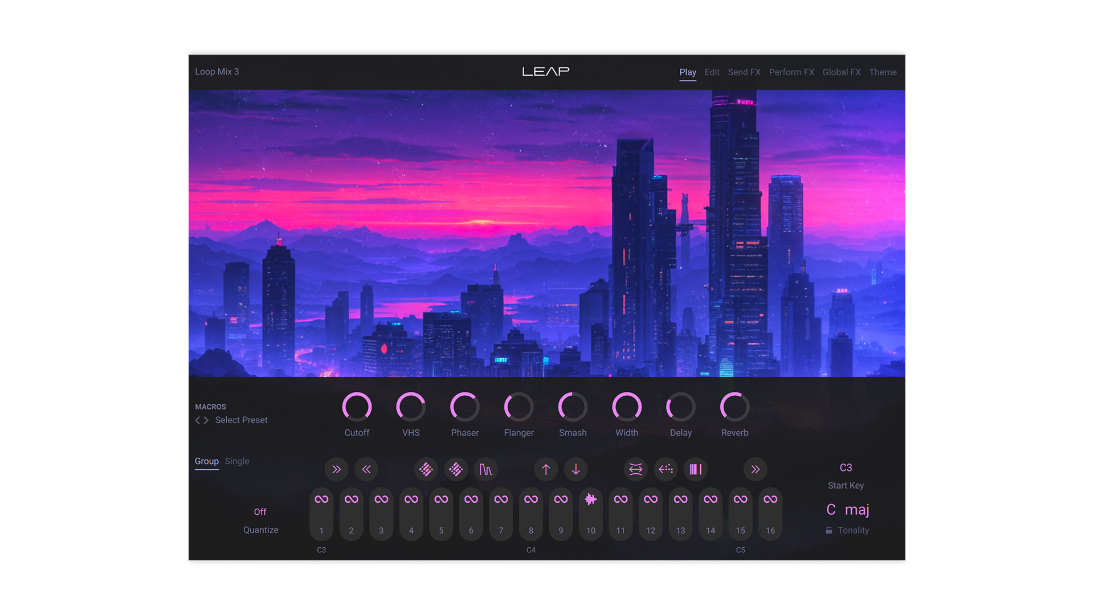Toggle the one-shot icon on pad 10
The height and width of the screenshot is (615, 1094).
coord(590,498)
